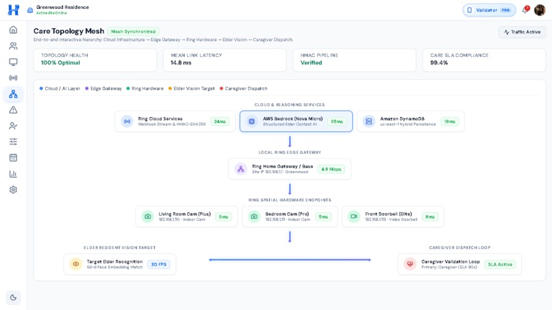Select the AWS Bedrock (Nova Micro) title
The width and height of the screenshot is (552, 310).
pos(292,119)
